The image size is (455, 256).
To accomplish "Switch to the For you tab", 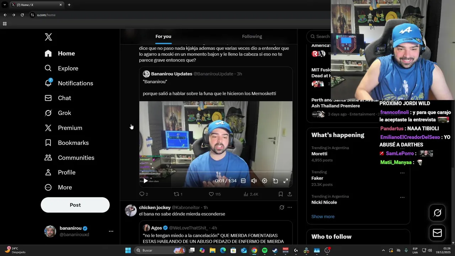I will pos(163,36).
